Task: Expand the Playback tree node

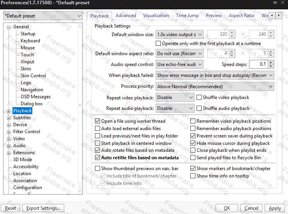Action: (9, 111)
